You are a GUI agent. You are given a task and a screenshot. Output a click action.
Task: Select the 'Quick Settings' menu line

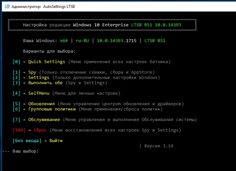[x=47, y=62]
